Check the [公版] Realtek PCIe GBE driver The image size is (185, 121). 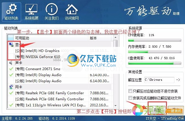(11, 99)
